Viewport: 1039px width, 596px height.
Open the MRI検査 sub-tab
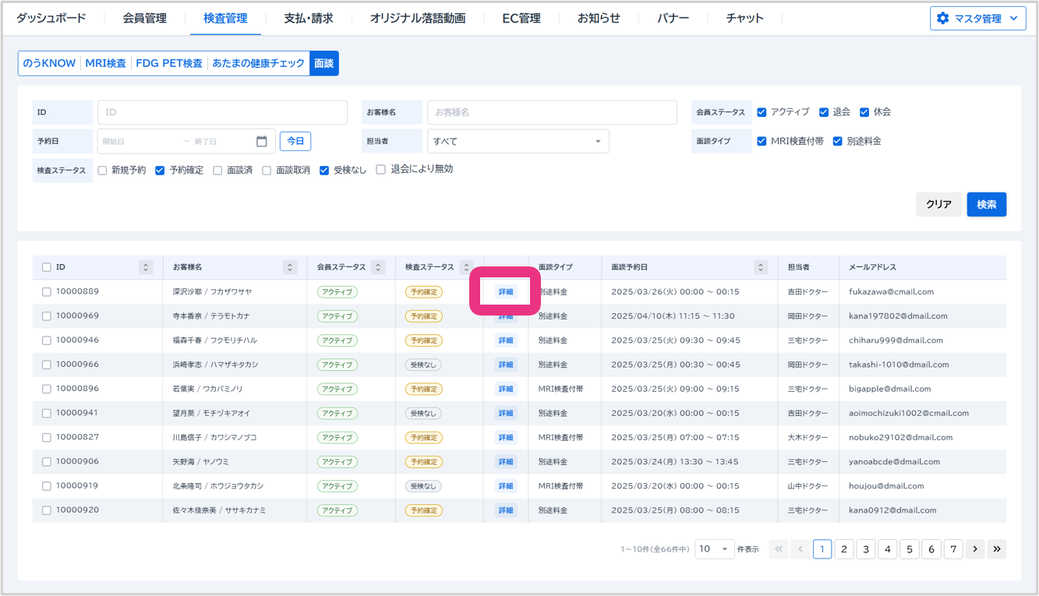coord(105,63)
